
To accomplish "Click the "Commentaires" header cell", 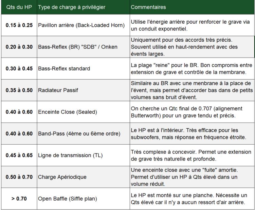I will (x=148, y=7).
